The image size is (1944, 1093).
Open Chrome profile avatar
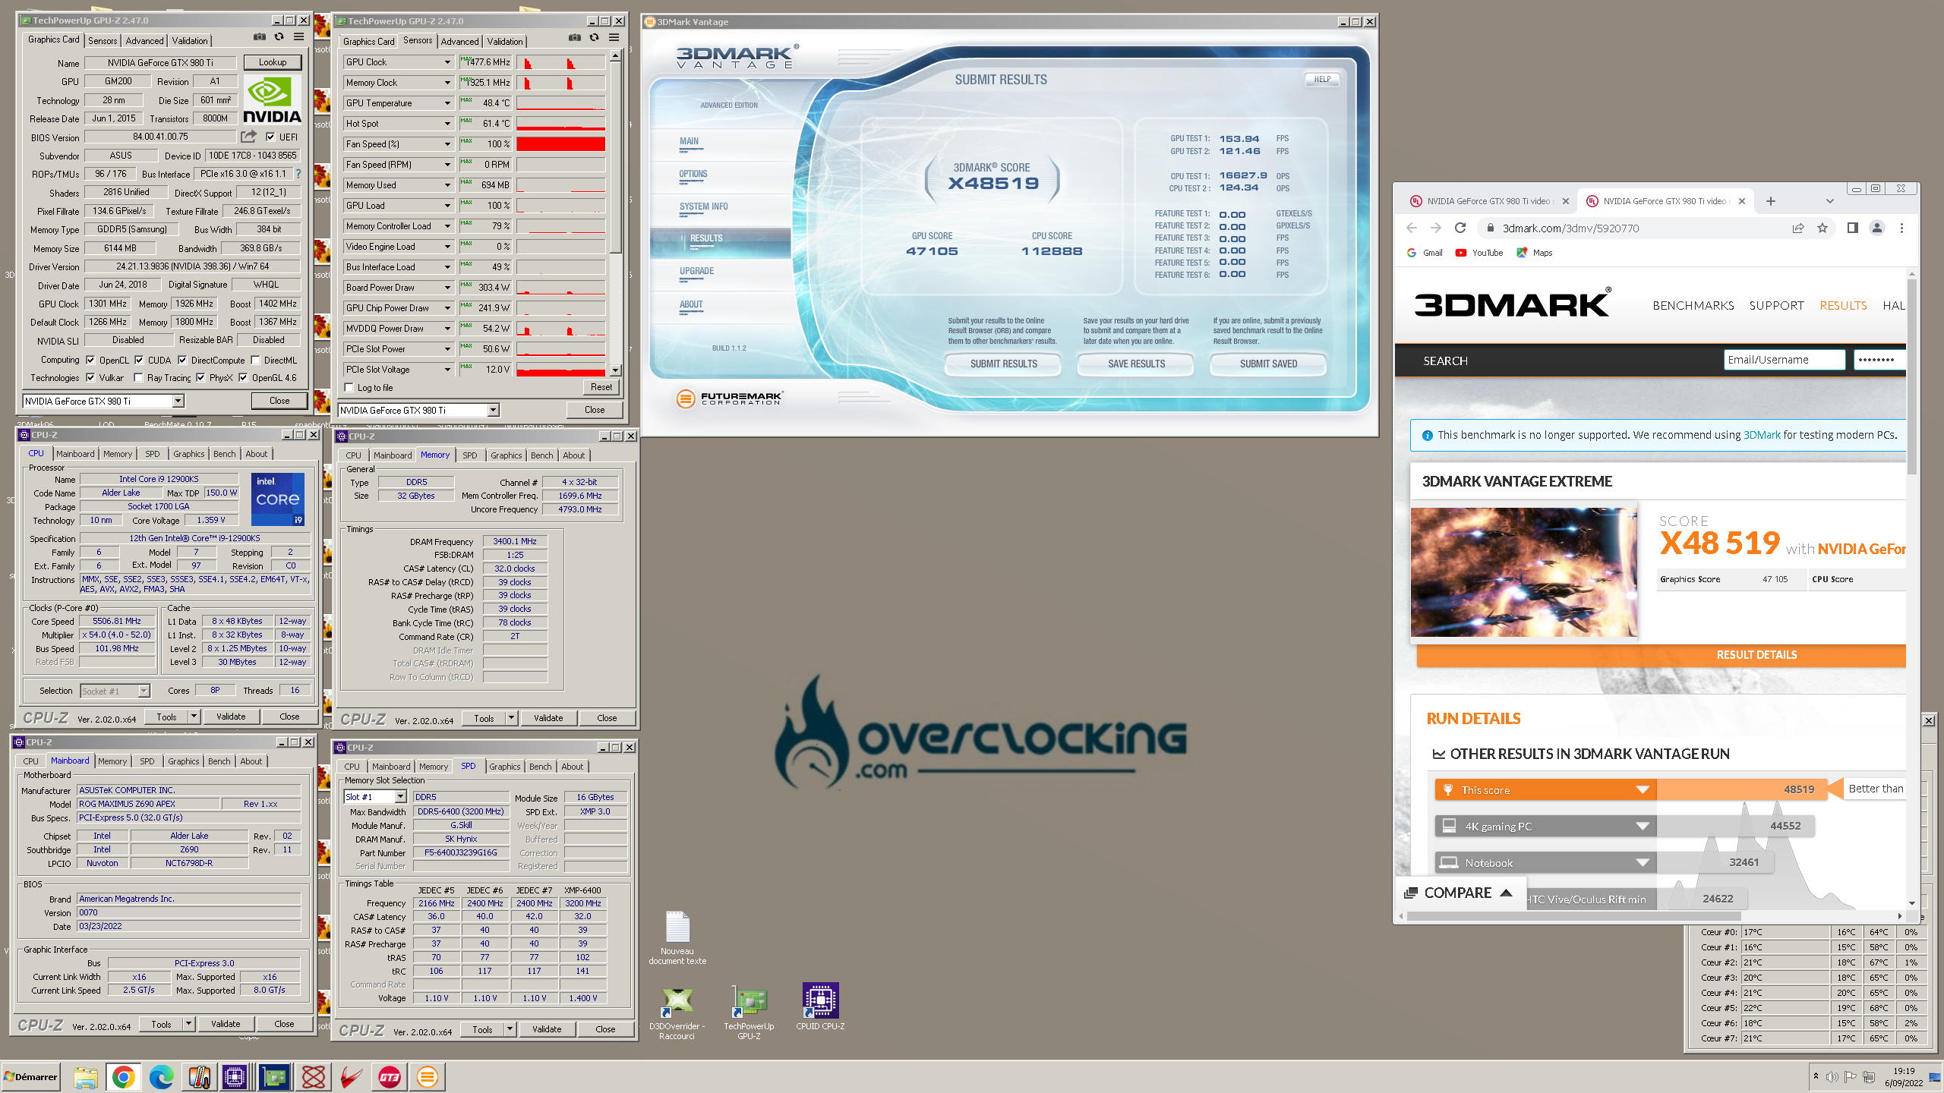(x=1877, y=228)
